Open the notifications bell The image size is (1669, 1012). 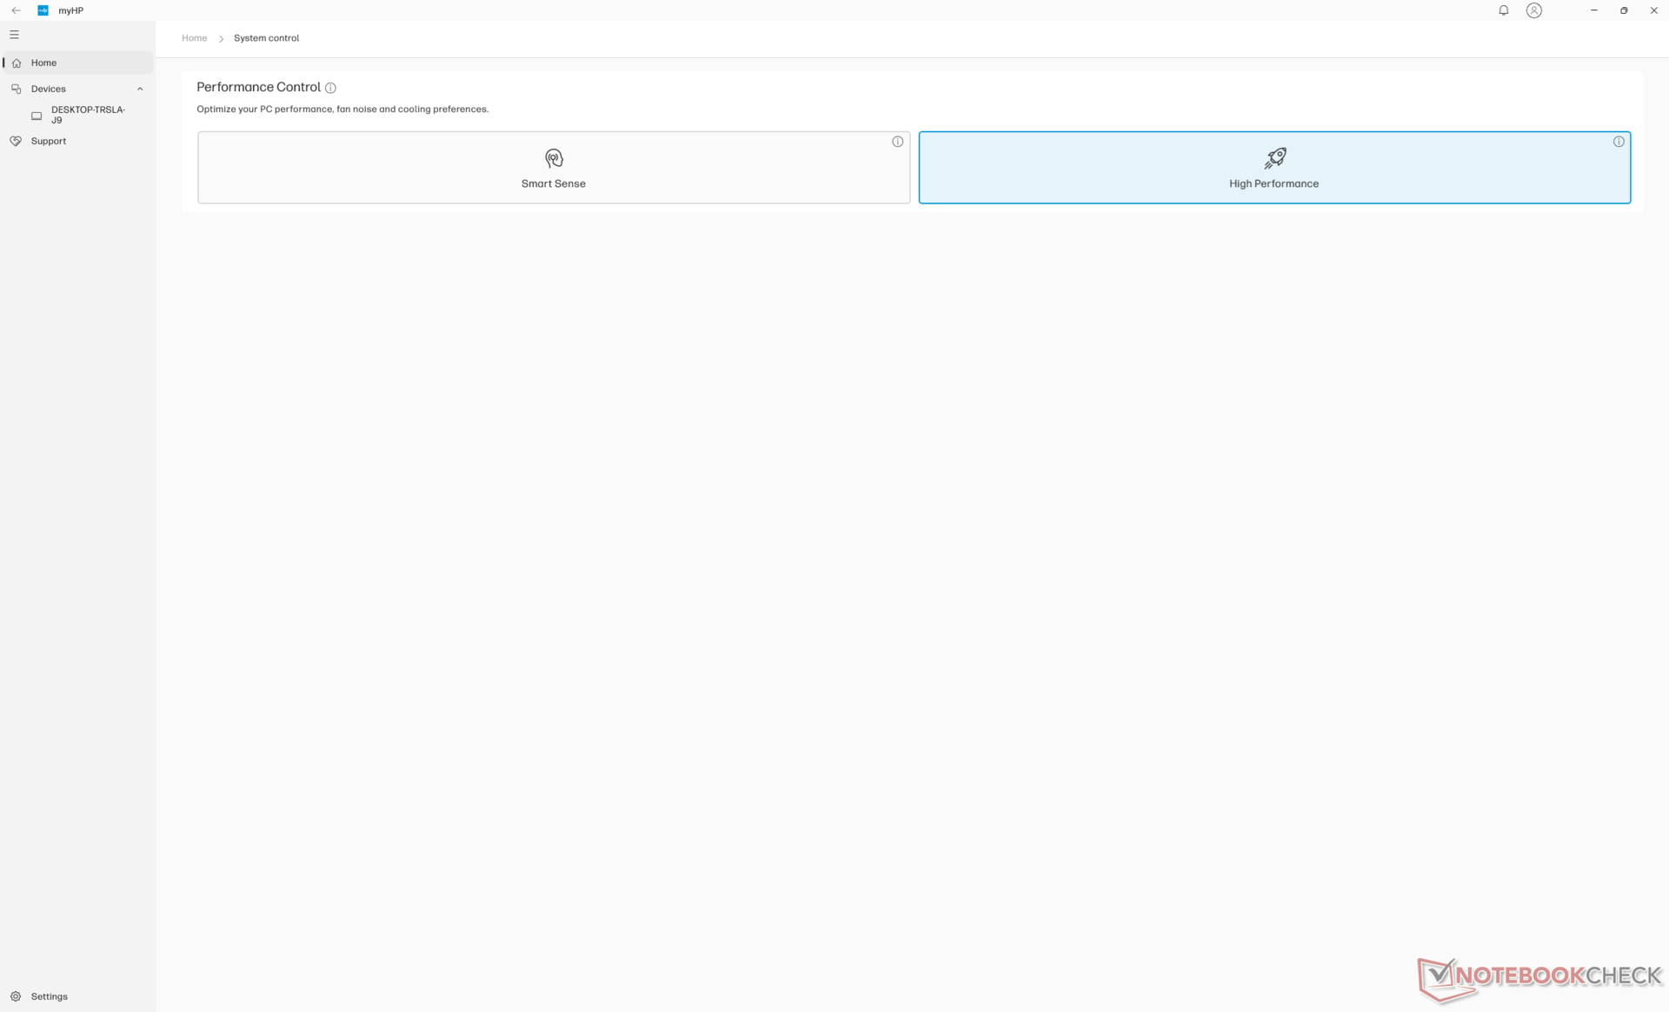[x=1503, y=10]
